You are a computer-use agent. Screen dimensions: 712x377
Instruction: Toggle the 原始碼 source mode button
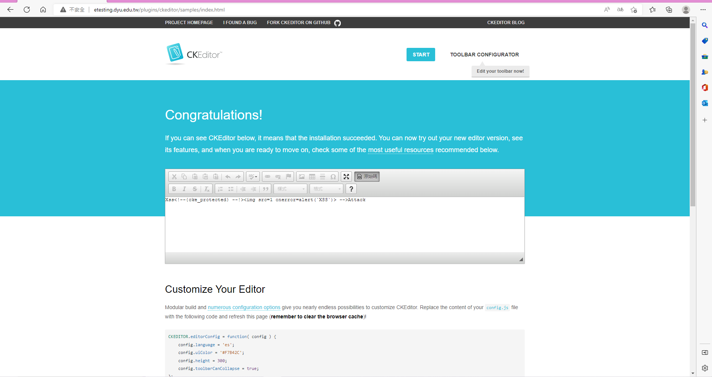(x=367, y=177)
